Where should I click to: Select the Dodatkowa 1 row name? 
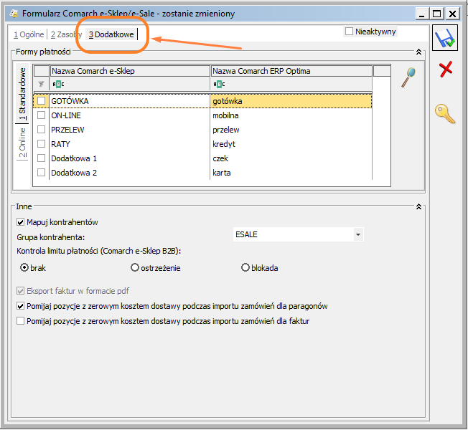[x=74, y=158]
